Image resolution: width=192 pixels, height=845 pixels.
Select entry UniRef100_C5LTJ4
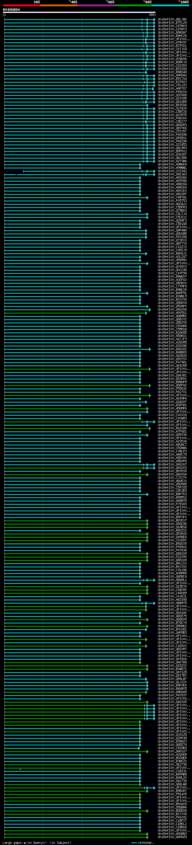click(x=172, y=214)
